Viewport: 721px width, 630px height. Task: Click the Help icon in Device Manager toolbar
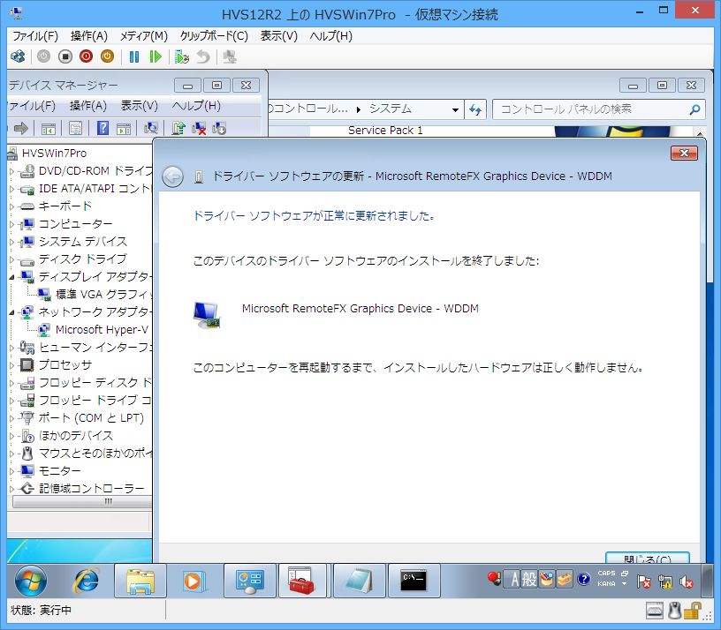[x=103, y=128]
